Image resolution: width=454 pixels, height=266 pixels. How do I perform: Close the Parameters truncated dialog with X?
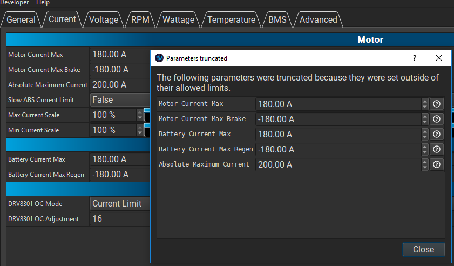[x=439, y=58]
